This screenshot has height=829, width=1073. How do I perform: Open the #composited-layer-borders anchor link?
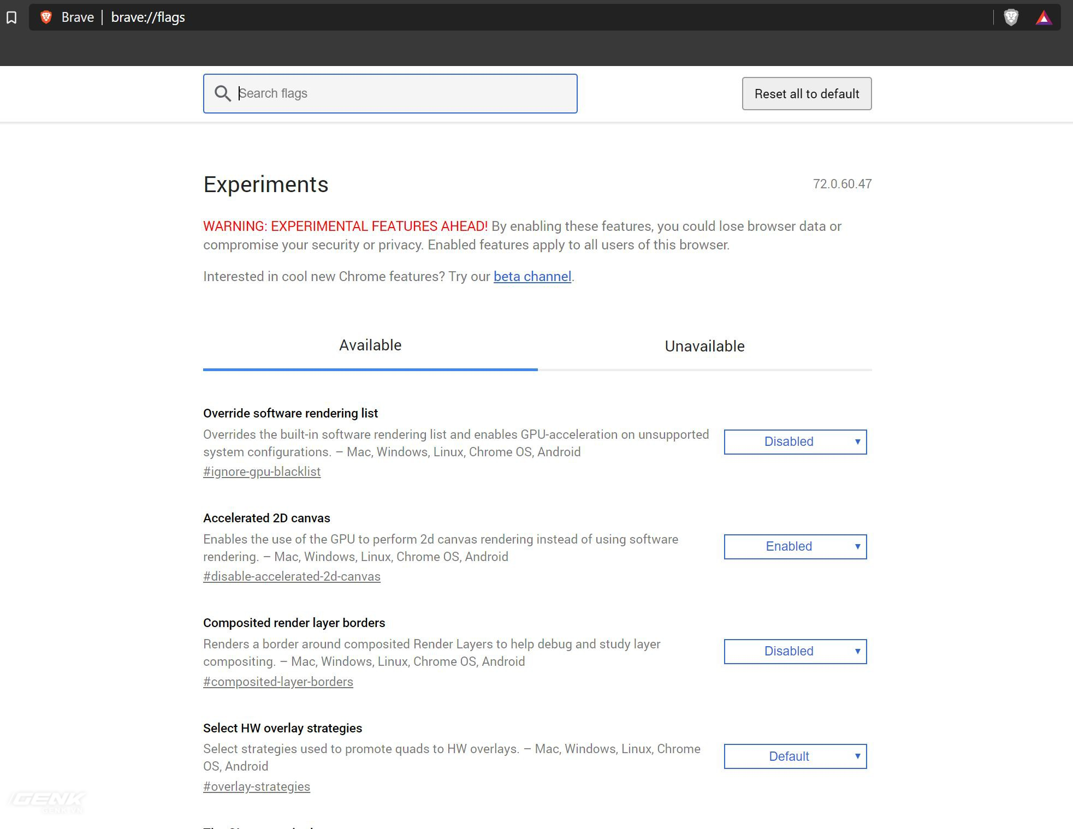[278, 682]
